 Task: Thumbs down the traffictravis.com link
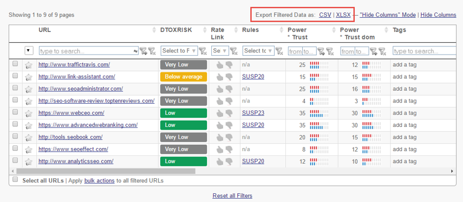(x=229, y=65)
